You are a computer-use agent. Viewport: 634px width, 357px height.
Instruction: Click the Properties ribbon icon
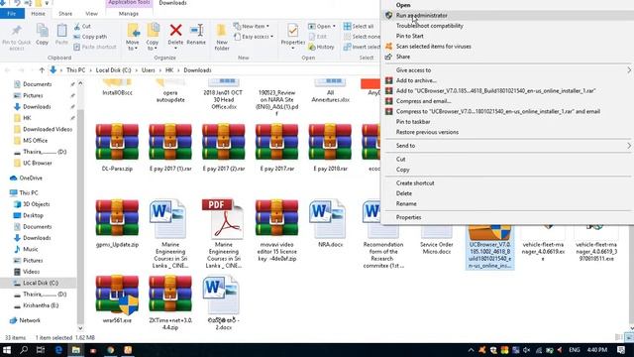pos(293,36)
